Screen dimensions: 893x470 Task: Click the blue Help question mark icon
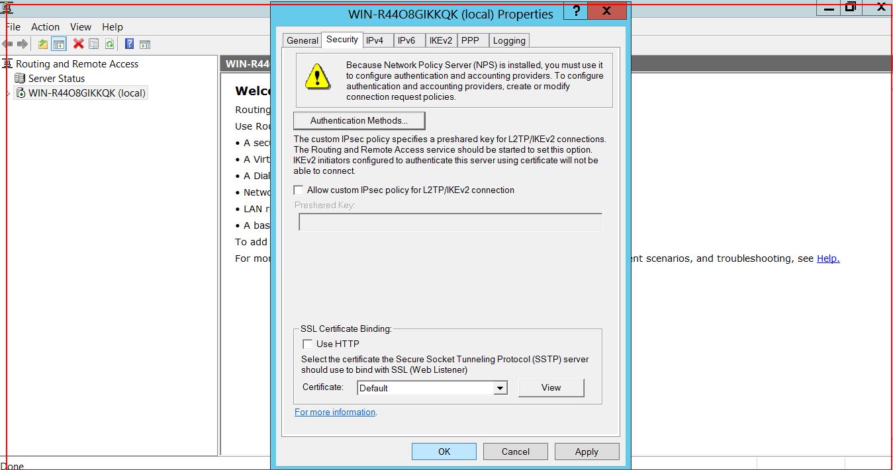(x=129, y=44)
